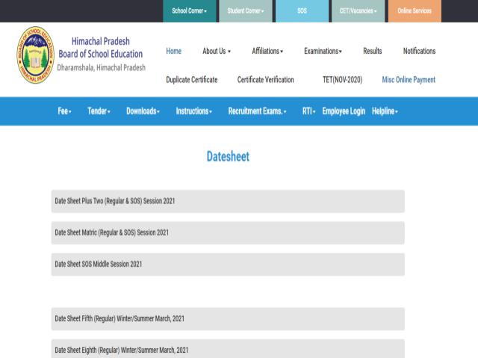478x358 pixels.
Task: Click the SOS top button
Action: coord(302,11)
